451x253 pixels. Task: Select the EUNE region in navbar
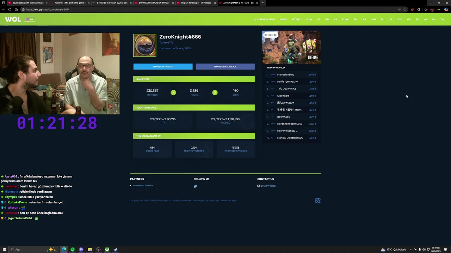[345, 19]
